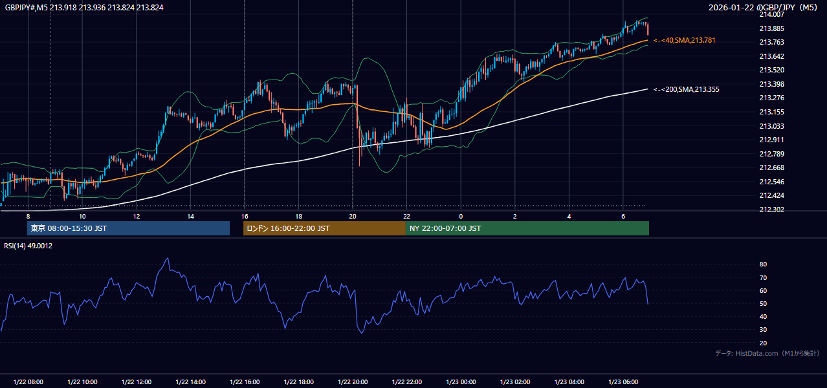Click hour label 18 below the price chart
Viewport: 827px width, 388px height.
[298, 216]
